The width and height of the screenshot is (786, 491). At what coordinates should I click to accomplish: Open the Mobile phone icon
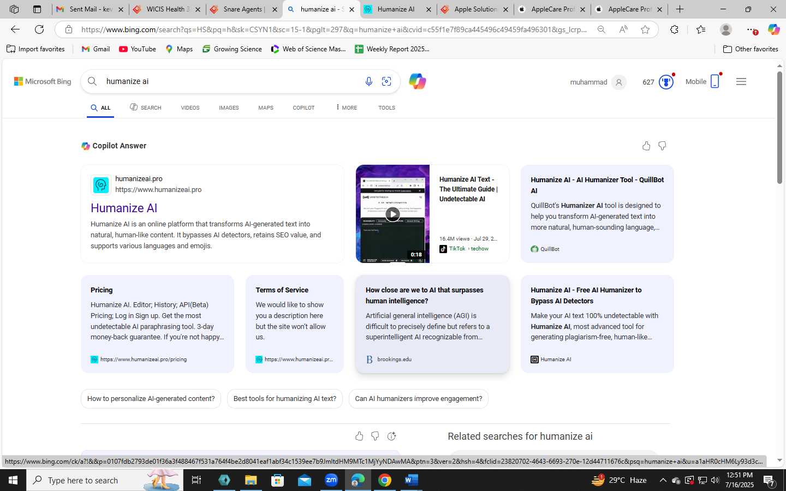715,81
